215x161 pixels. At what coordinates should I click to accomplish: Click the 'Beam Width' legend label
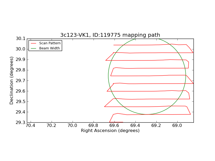coord(49,48)
